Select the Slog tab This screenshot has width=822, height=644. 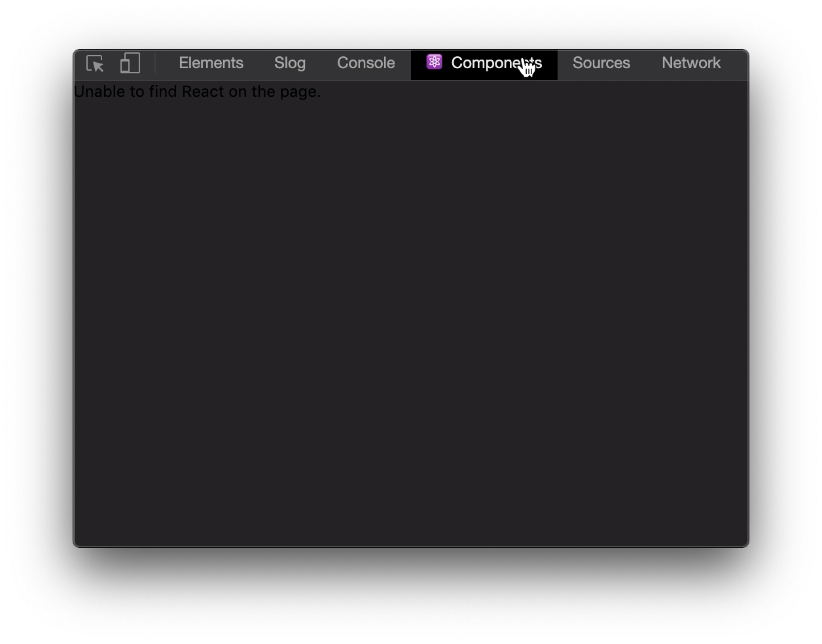289,63
